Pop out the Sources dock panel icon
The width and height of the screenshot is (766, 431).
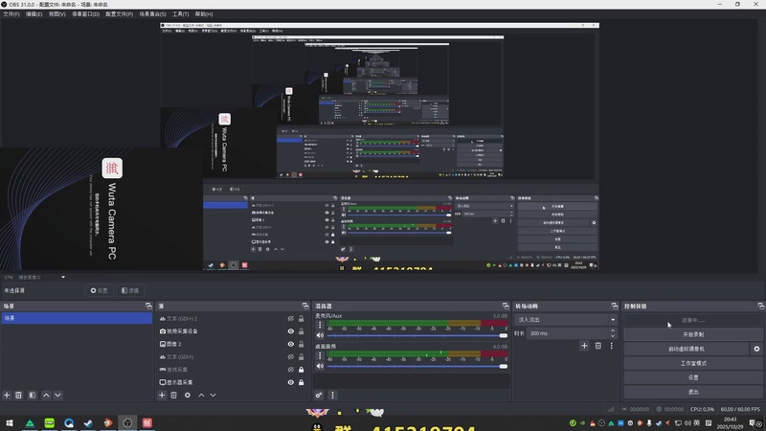click(x=305, y=306)
